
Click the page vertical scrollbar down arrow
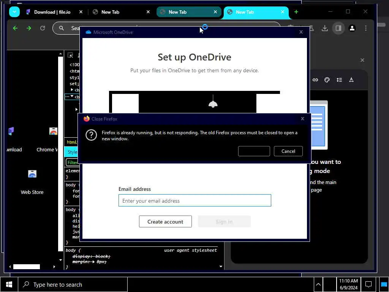(x=60, y=260)
